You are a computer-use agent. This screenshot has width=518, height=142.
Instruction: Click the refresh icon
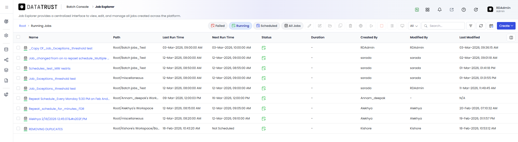click(x=481, y=26)
